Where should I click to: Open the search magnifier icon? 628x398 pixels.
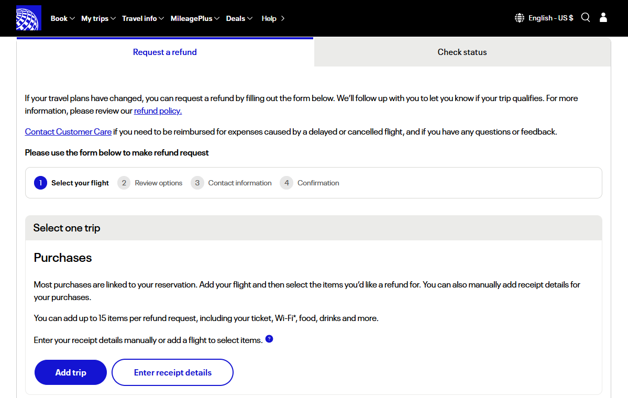pyautogui.click(x=586, y=18)
